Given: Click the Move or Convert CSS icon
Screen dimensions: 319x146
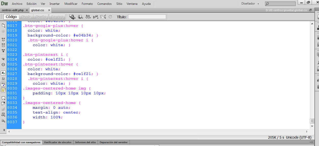Looking at the screenshot, I should (x=3, y=121).
